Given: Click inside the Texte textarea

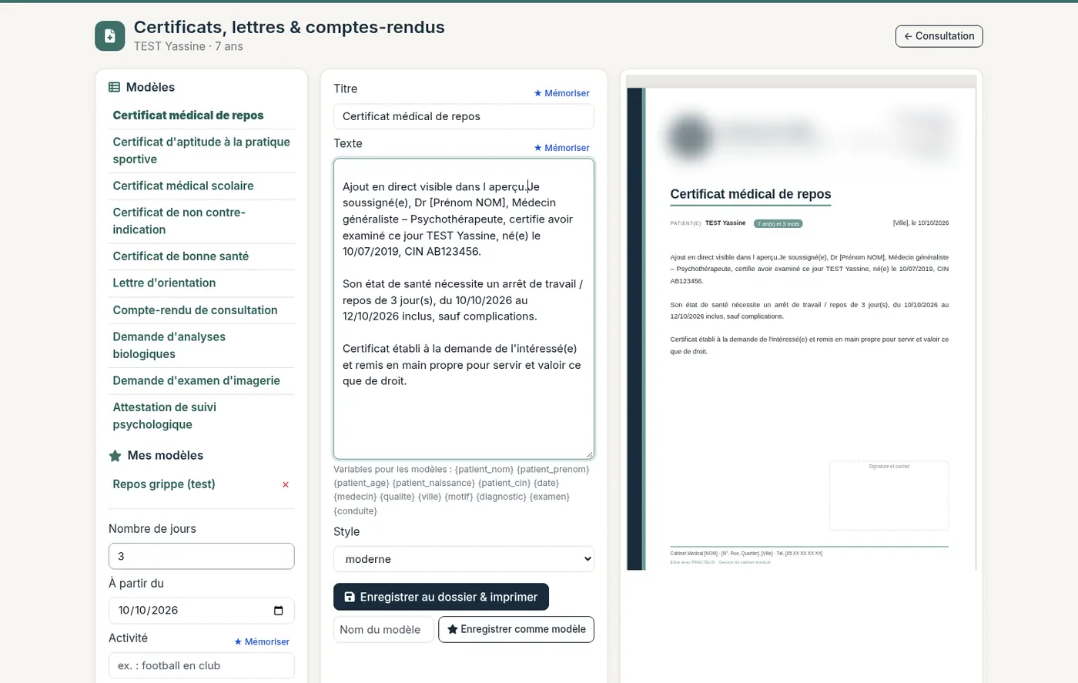Looking at the screenshot, I should pos(464,309).
